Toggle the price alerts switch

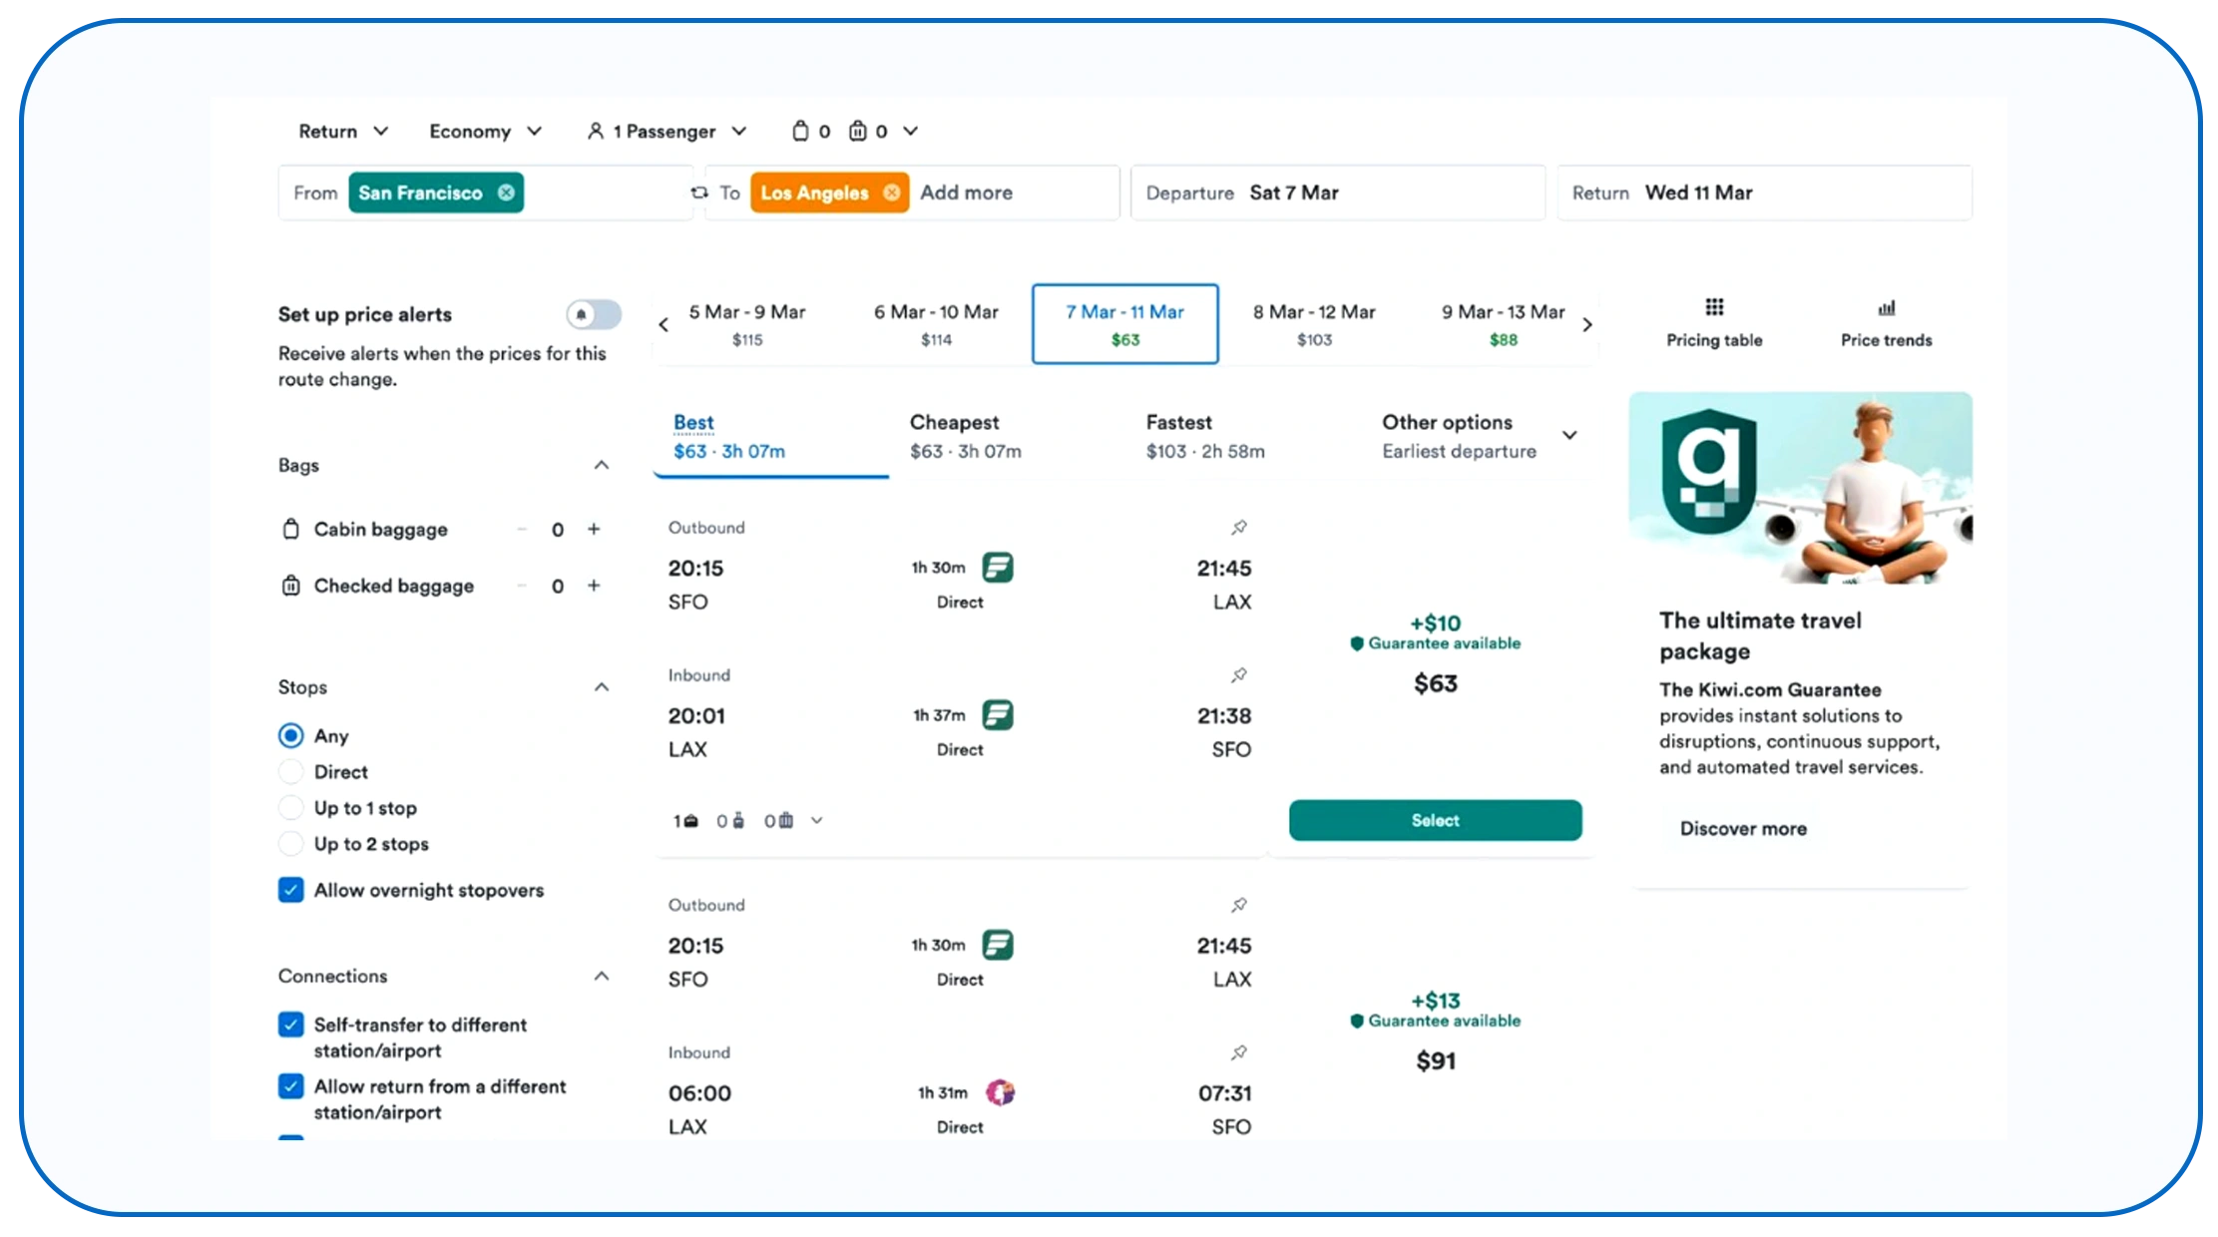click(x=594, y=314)
